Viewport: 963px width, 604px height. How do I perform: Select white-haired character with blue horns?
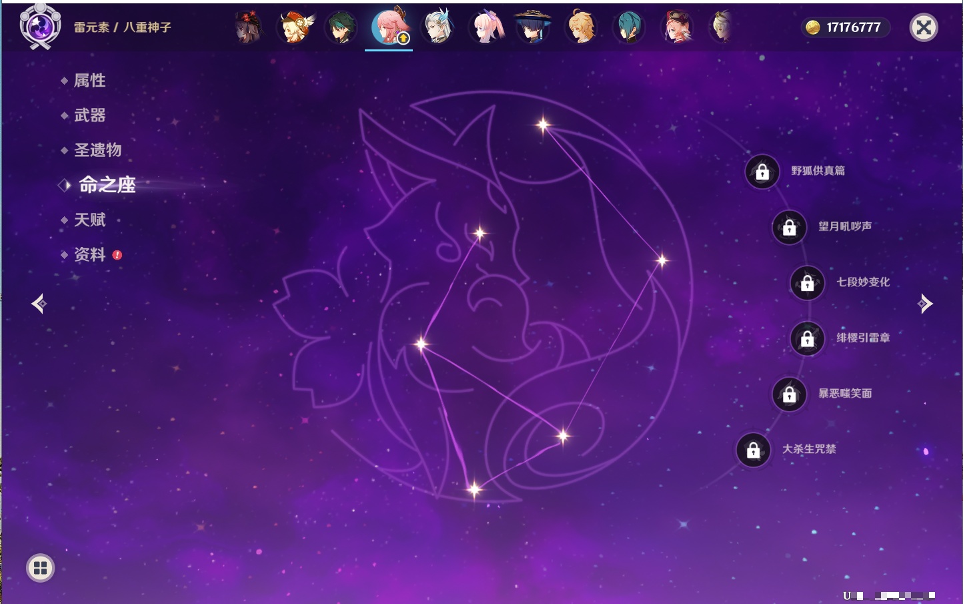click(x=437, y=28)
